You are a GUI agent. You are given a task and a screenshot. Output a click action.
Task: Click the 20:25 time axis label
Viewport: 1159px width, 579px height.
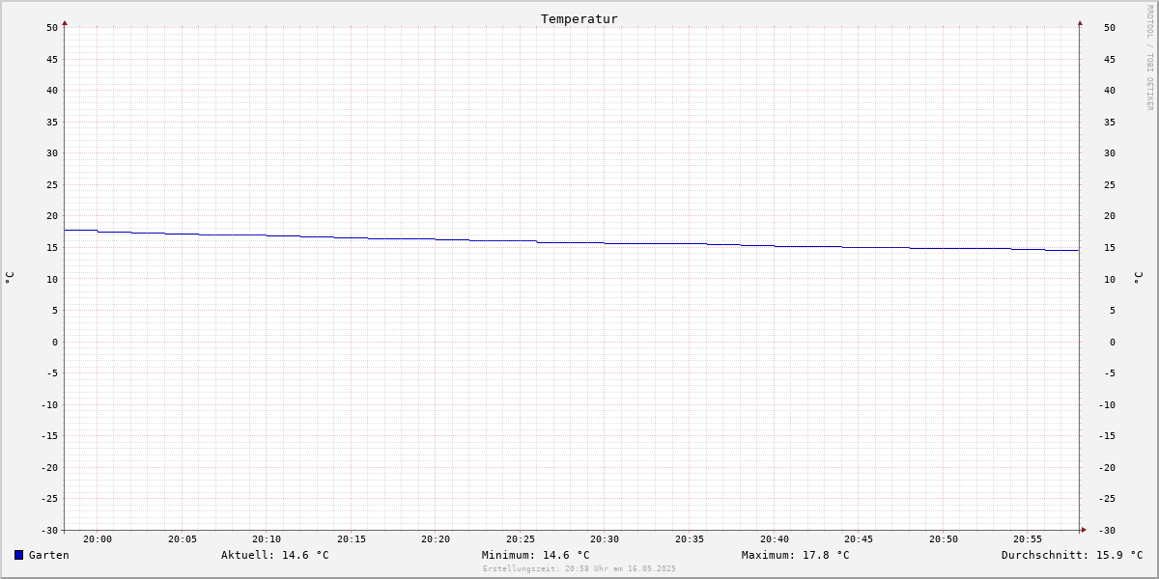[521, 539]
